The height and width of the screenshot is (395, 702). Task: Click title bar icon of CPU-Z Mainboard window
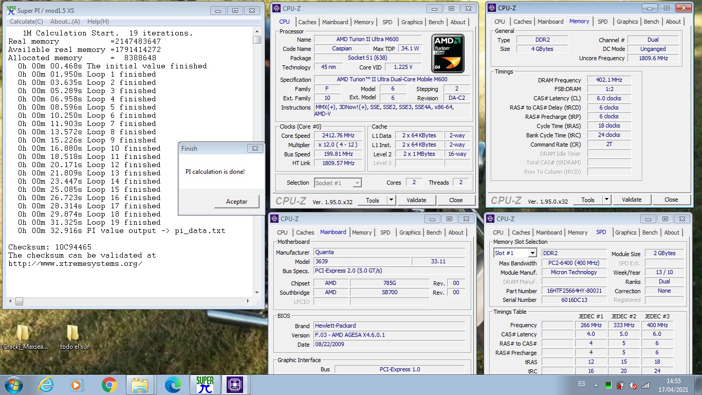(274, 219)
